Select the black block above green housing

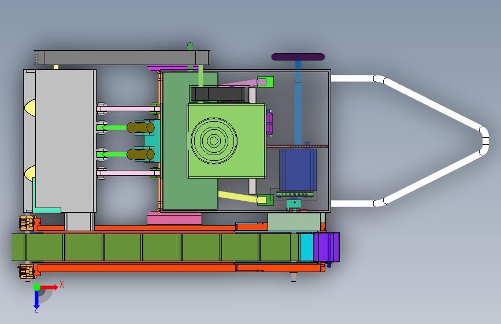tap(220, 94)
